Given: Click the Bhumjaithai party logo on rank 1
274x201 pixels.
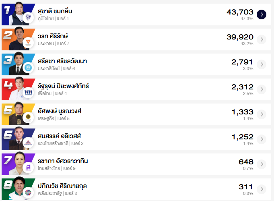Looking at the screenshot, I should click(x=27, y=18).
